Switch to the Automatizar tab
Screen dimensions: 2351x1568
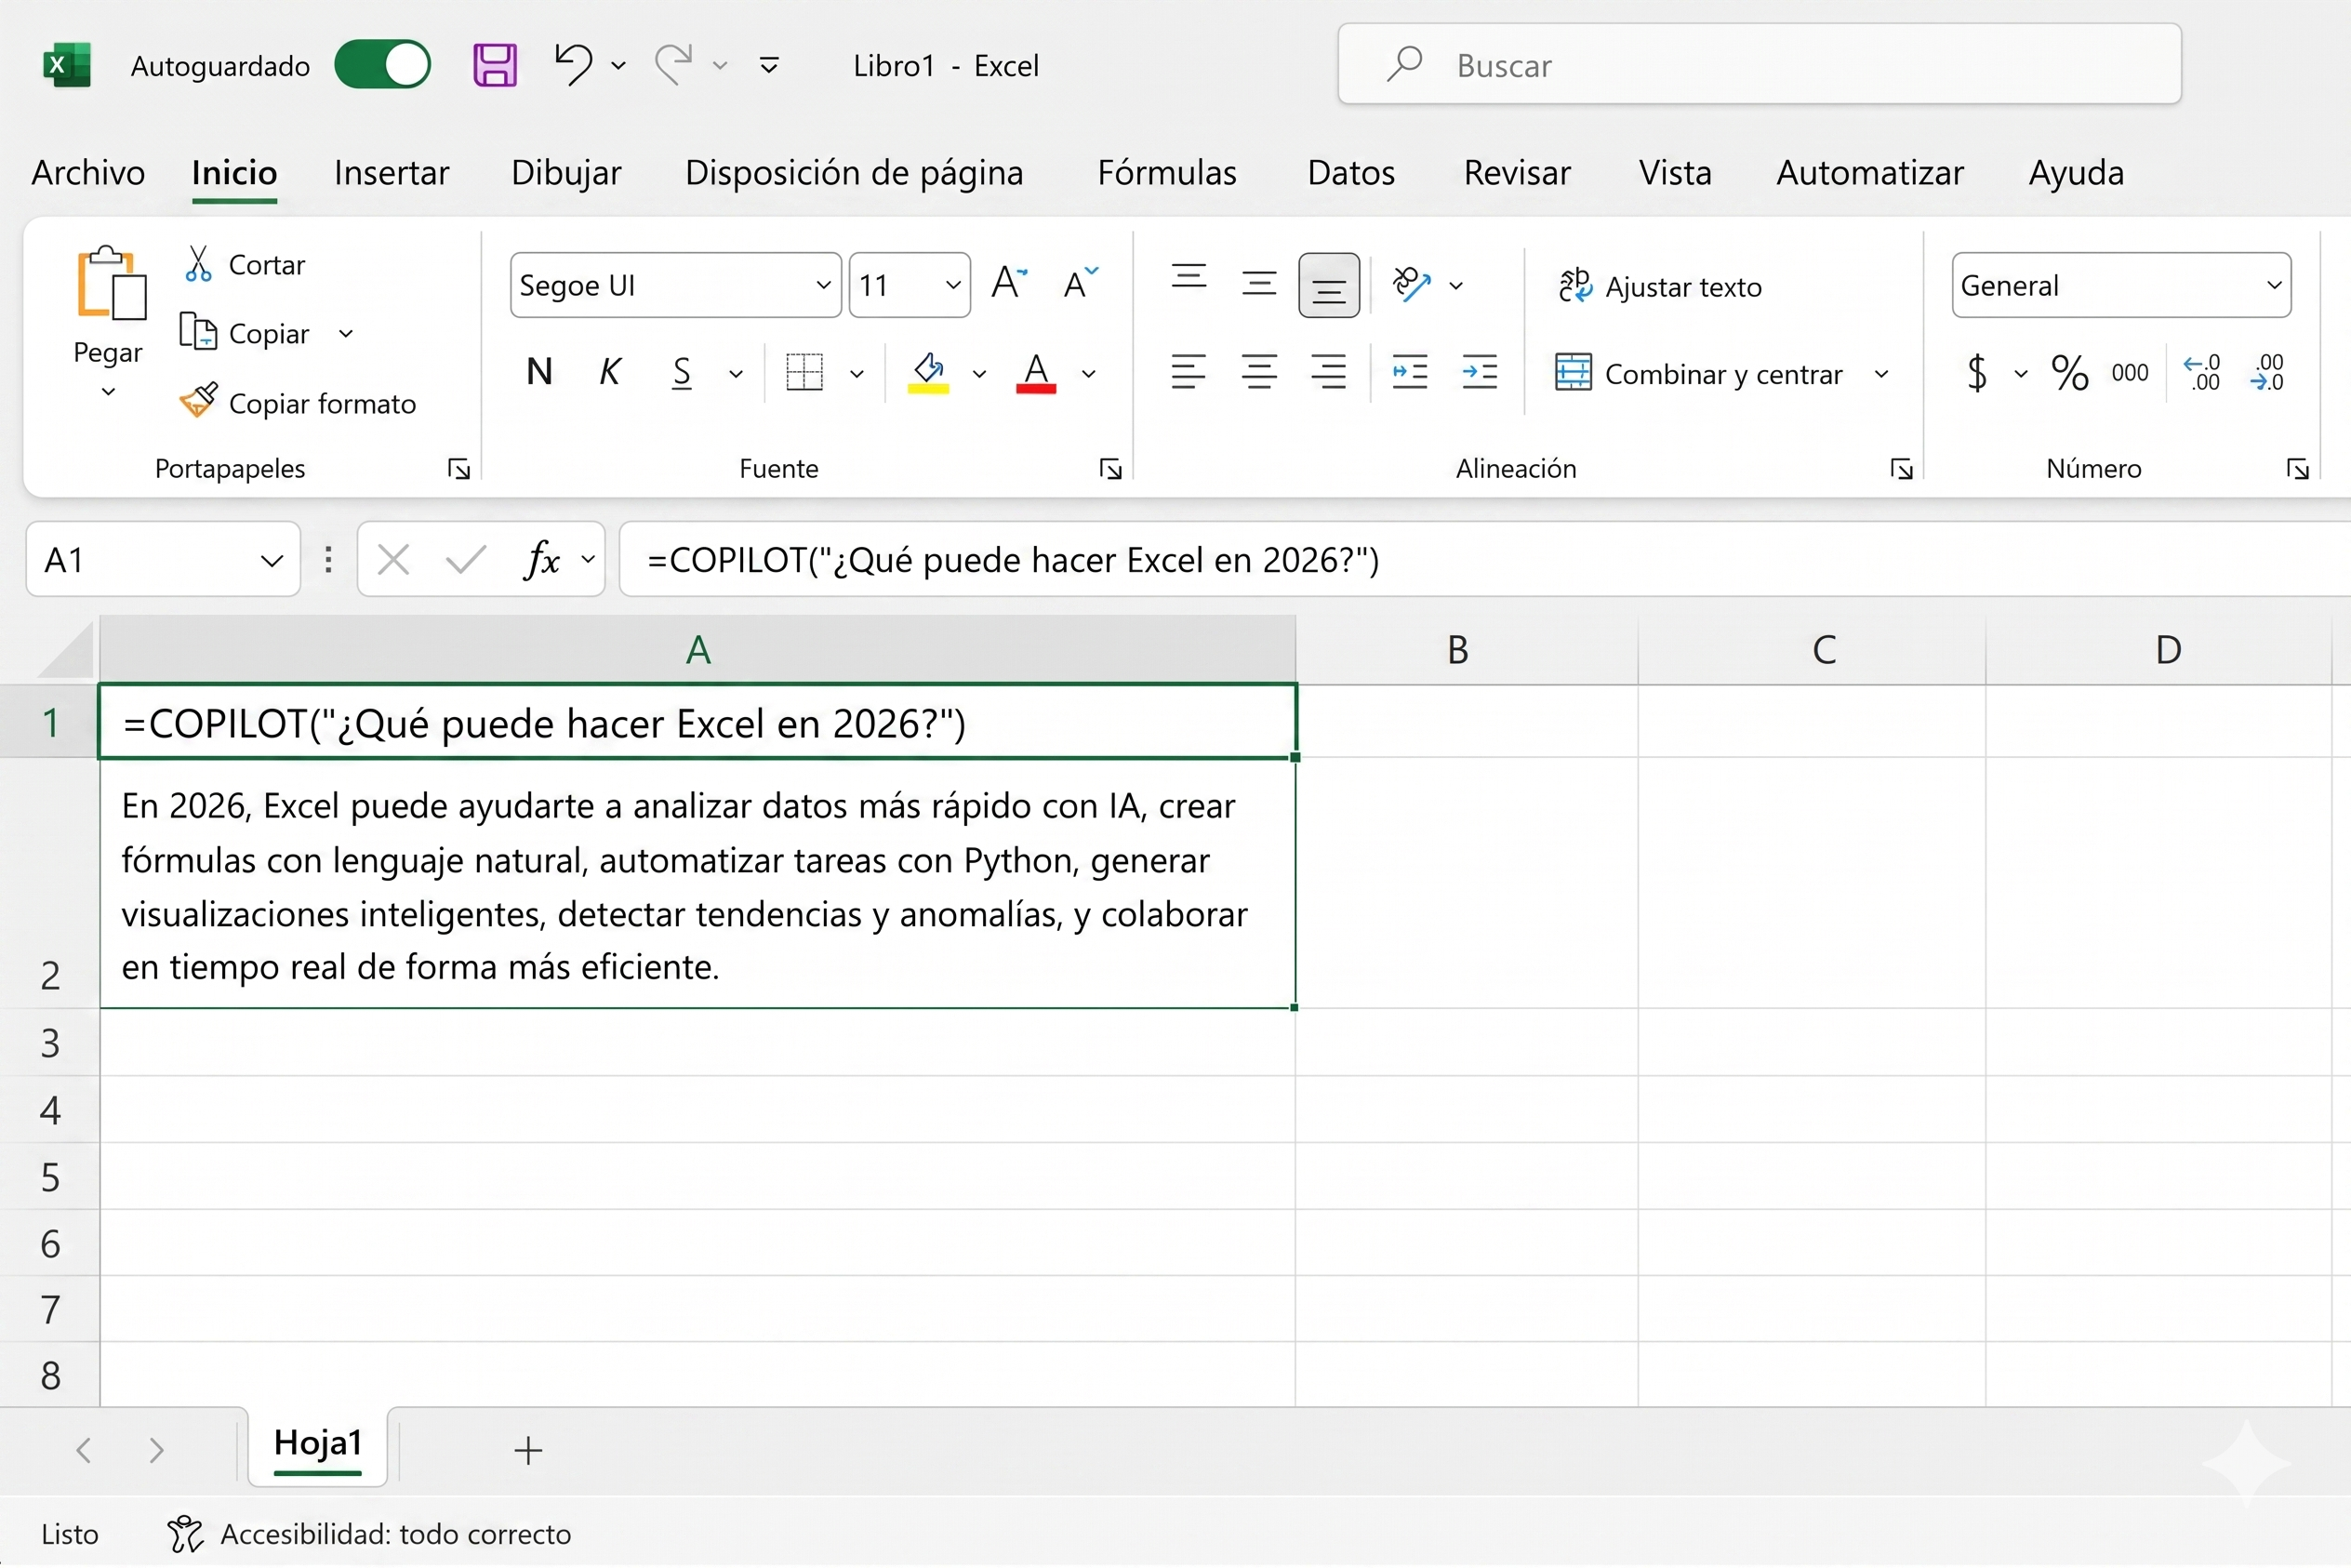tap(1869, 173)
